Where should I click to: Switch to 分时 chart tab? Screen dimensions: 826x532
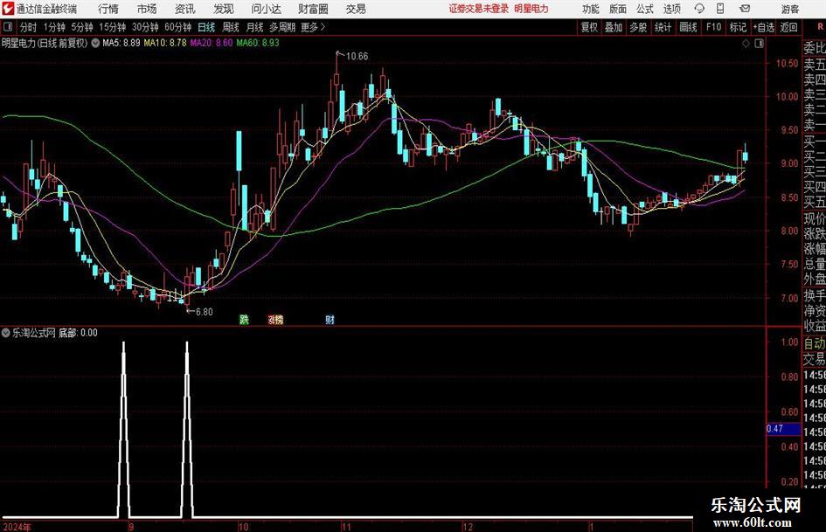point(29,27)
